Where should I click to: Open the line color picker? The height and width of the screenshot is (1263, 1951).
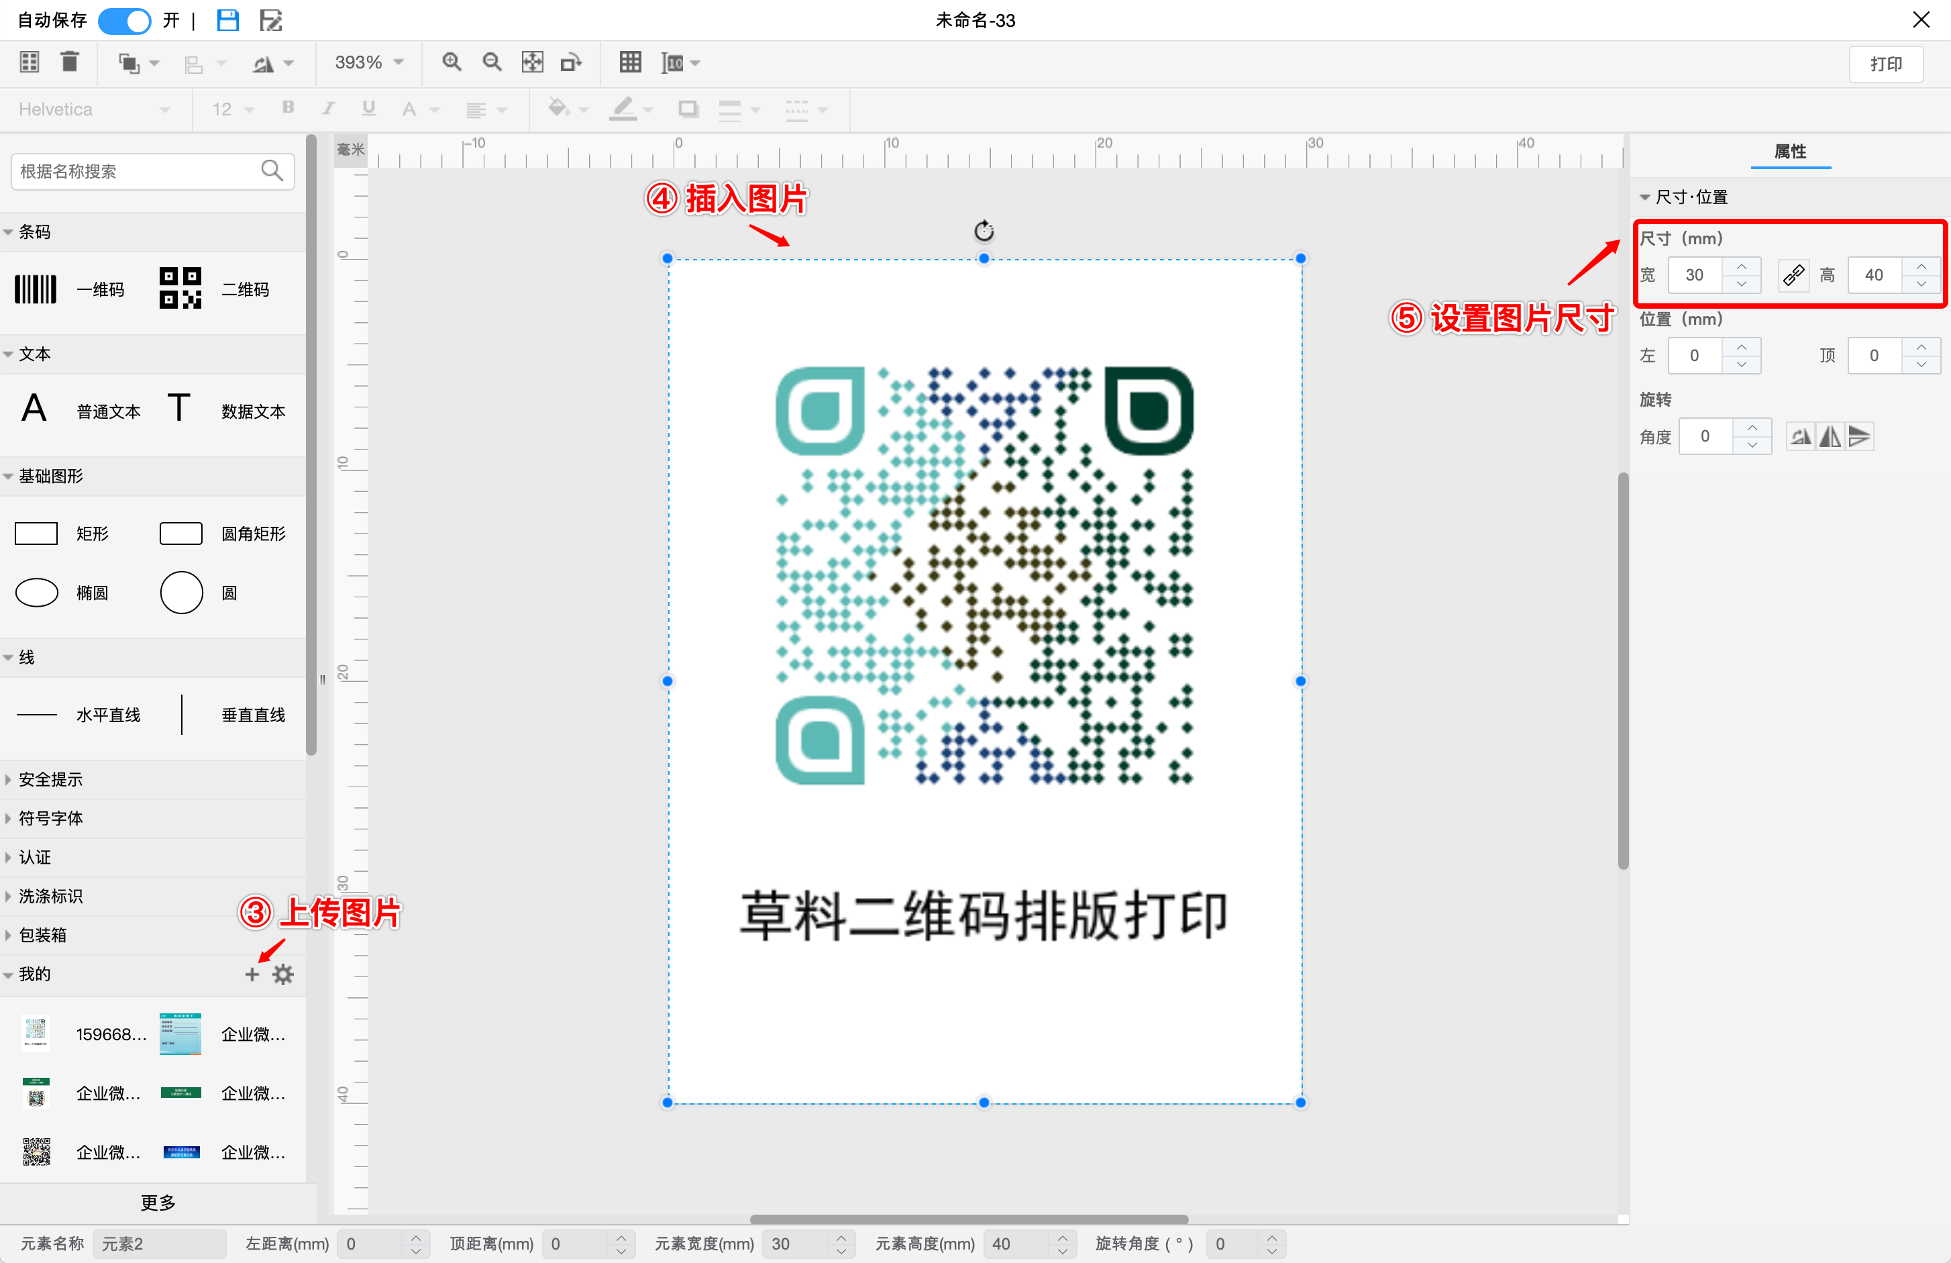click(x=631, y=108)
